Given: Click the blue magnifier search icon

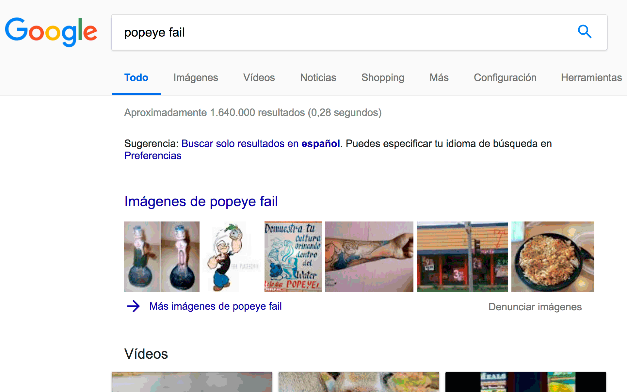Looking at the screenshot, I should coord(584,32).
